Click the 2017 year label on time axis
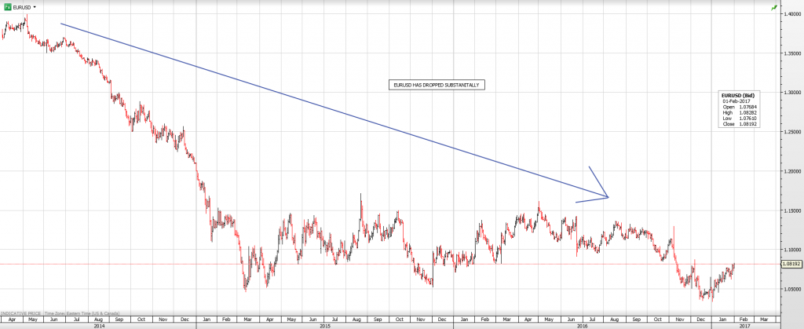This screenshot has height=329, width=804. (x=744, y=325)
